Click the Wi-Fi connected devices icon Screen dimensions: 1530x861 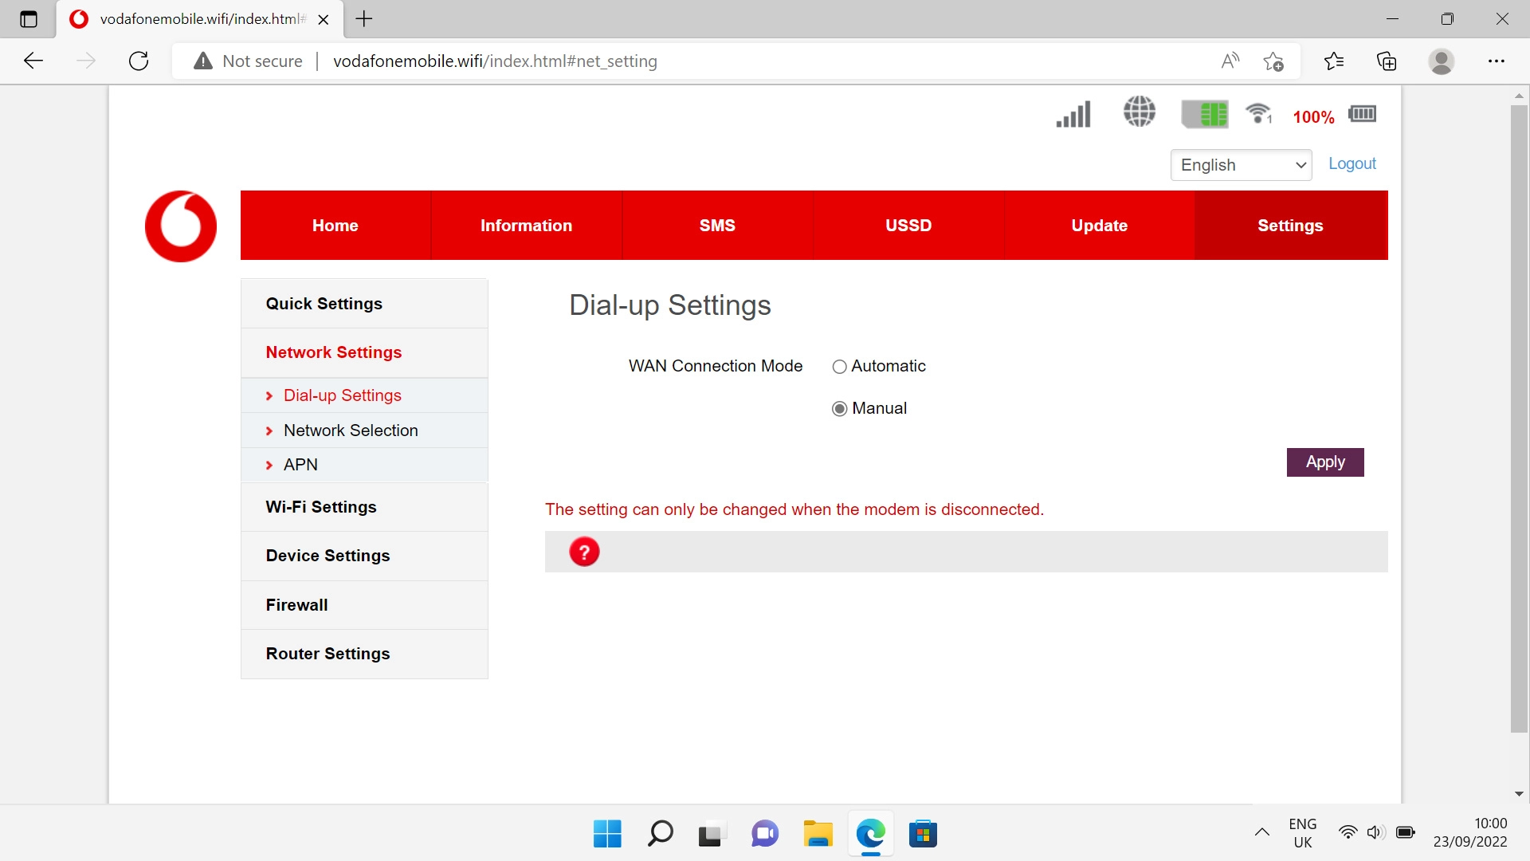click(x=1258, y=113)
